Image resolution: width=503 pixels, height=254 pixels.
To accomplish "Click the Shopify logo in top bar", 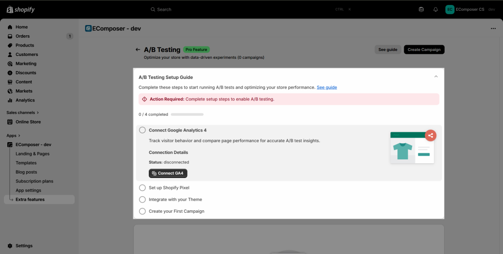I will 21,9.
